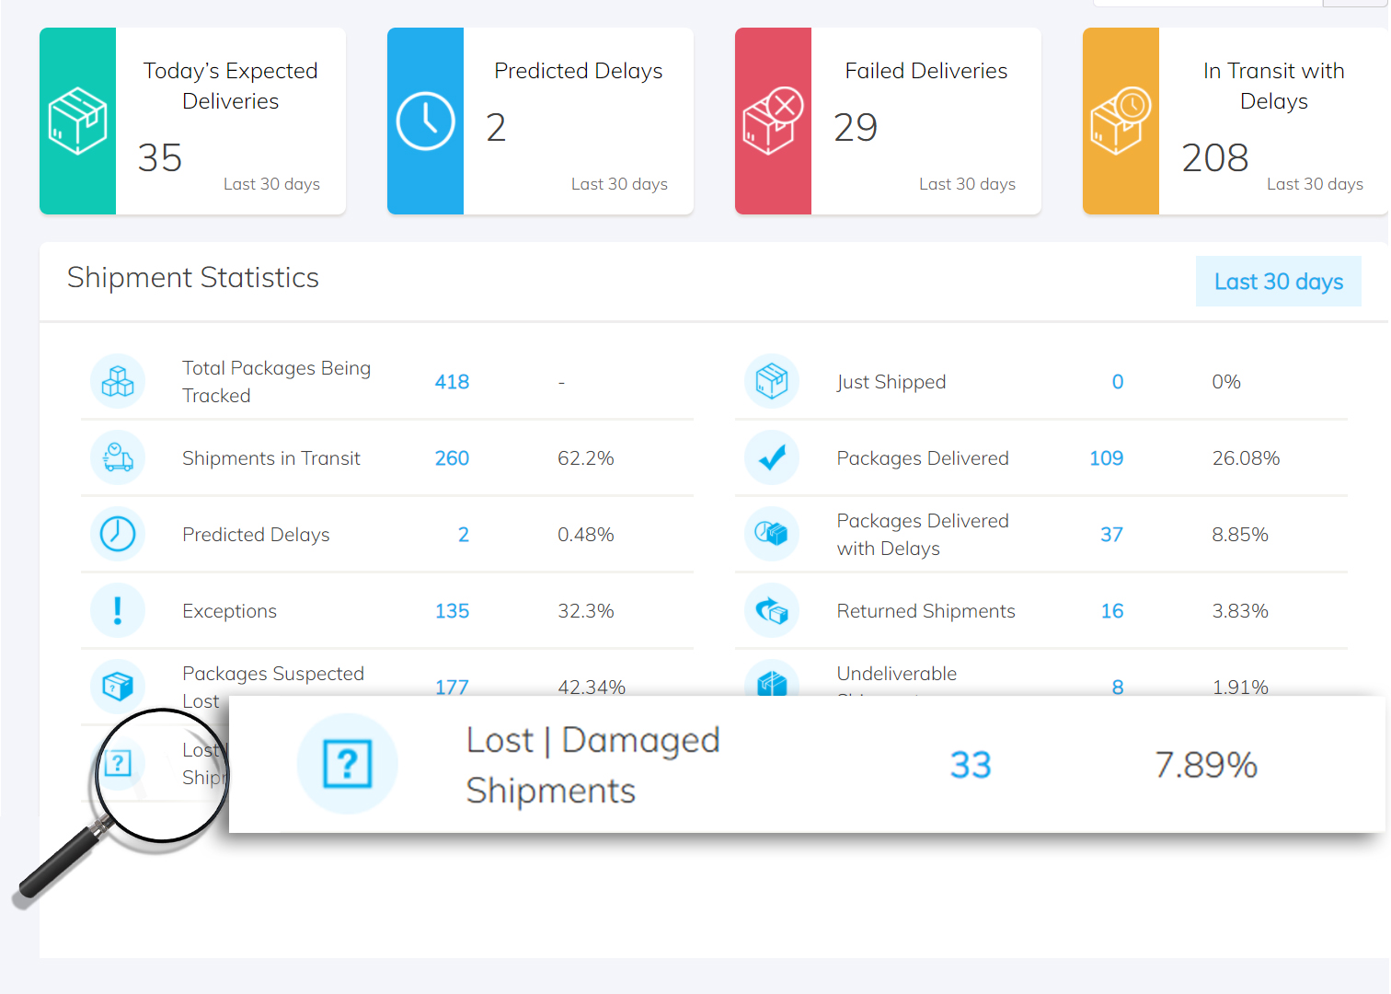Screen dimensions: 1391x994
Task: Open the 135 Exceptions count link
Action: [452, 611]
